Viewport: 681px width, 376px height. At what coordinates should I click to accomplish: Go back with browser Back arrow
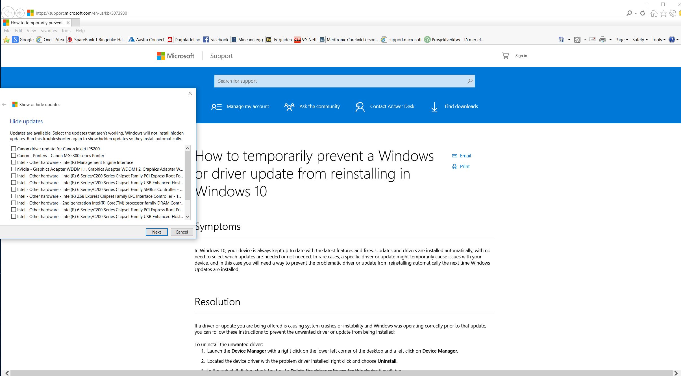[8, 13]
